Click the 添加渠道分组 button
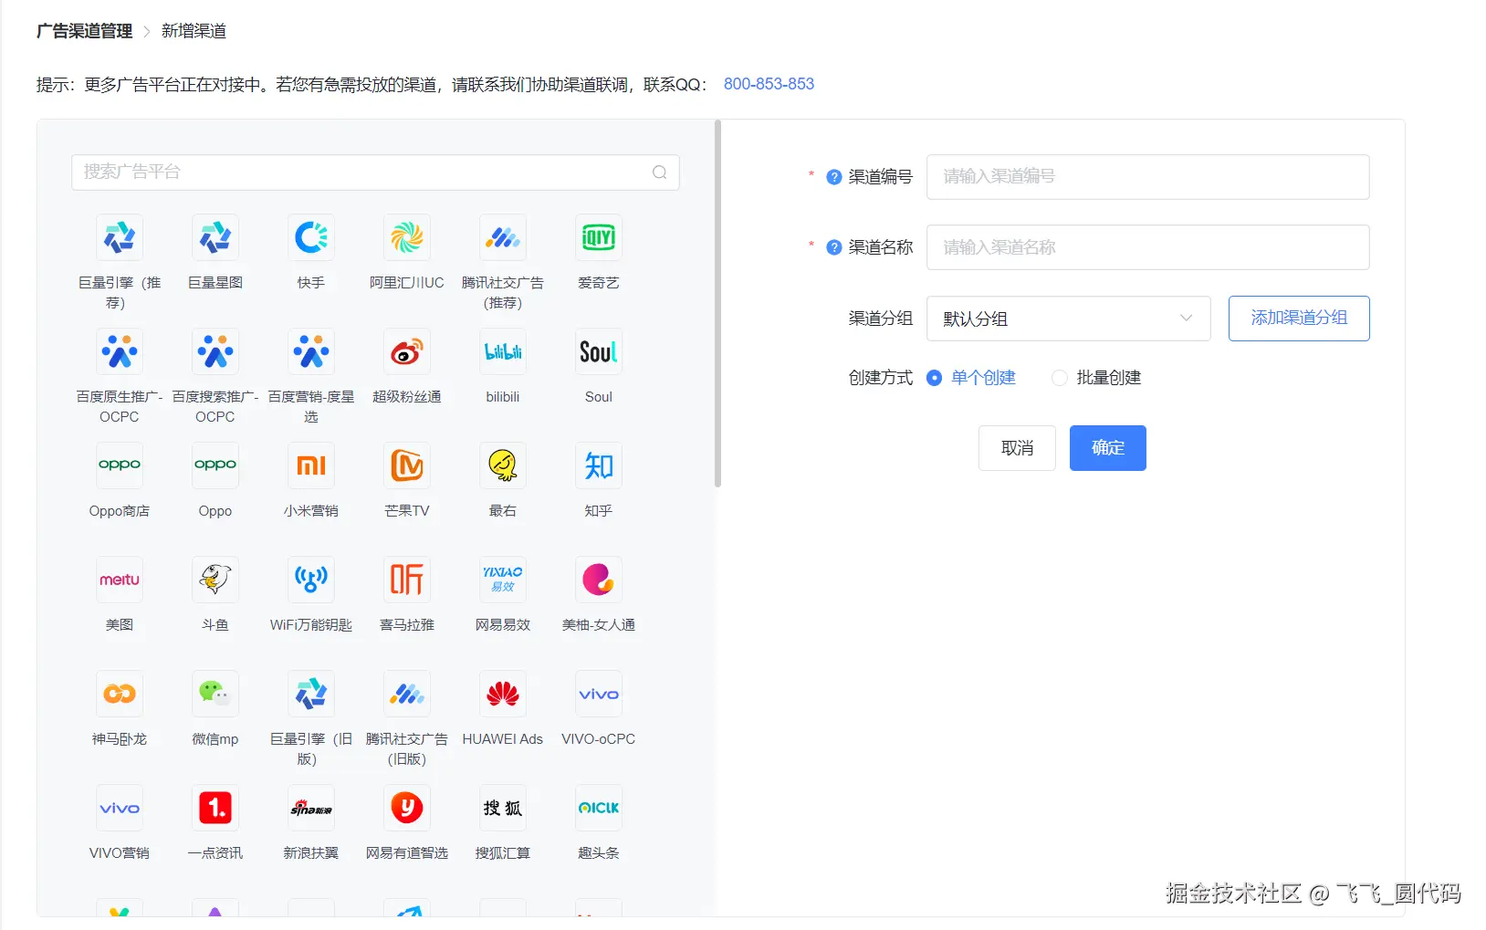Screen dimensions: 1486x930 pos(1299,319)
